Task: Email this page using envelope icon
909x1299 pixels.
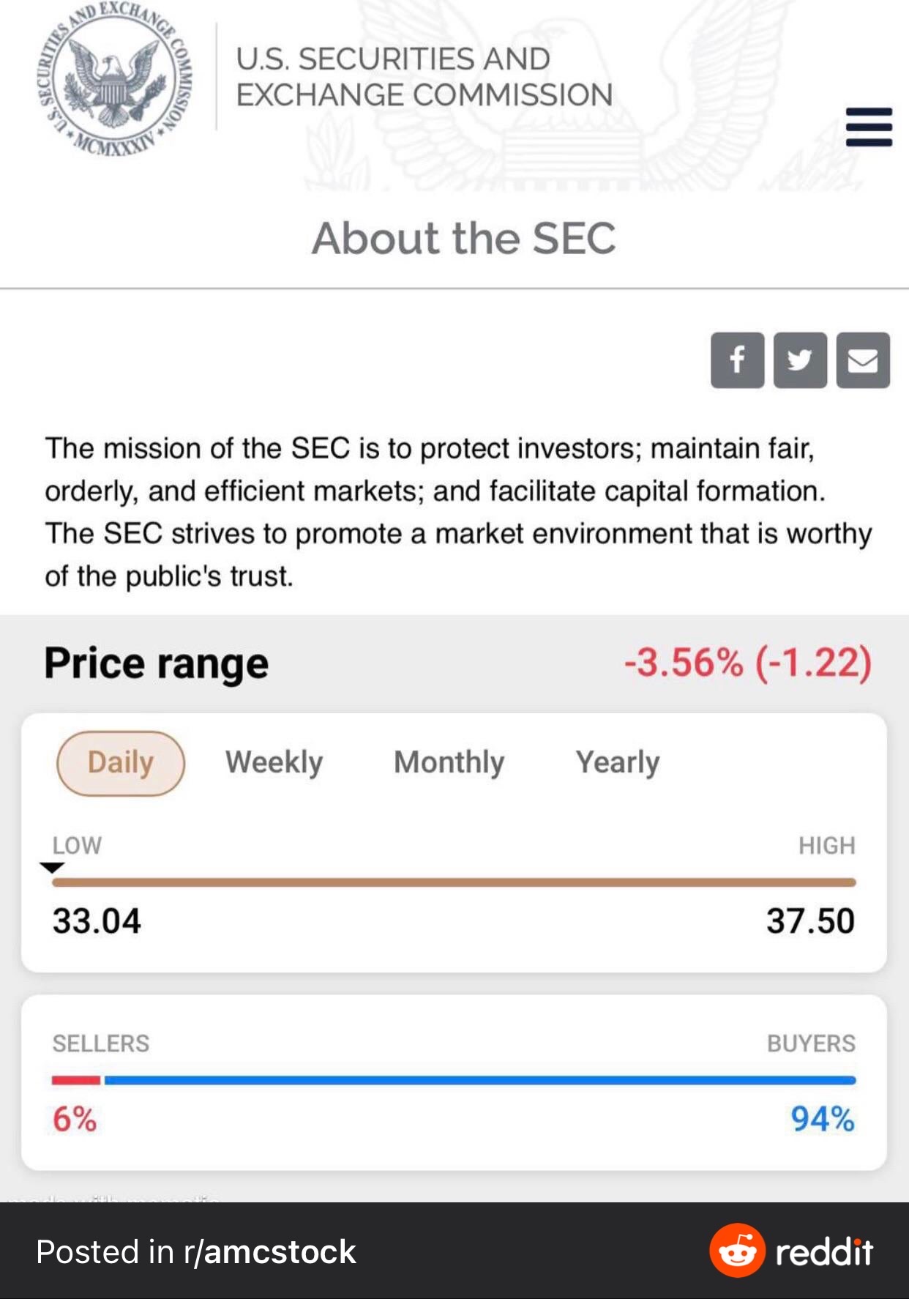Action: coord(863,360)
